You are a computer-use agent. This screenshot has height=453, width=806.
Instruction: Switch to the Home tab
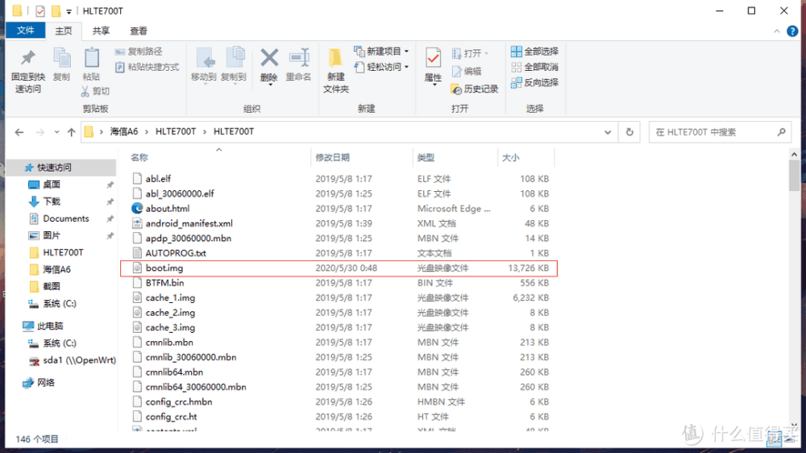[x=64, y=31]
